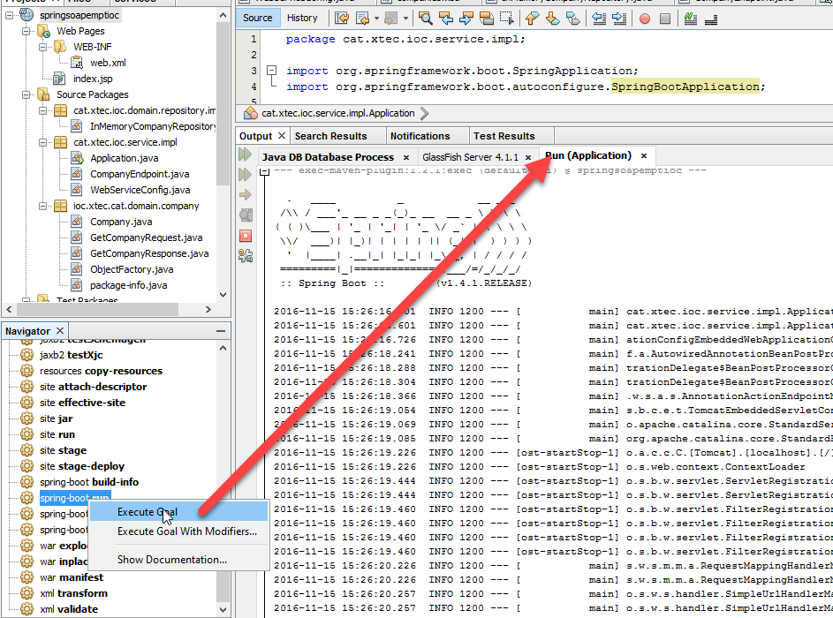Click the Last Edit location icon
Viewport: 833px width, 618px height.
click(x=342, y=19)
